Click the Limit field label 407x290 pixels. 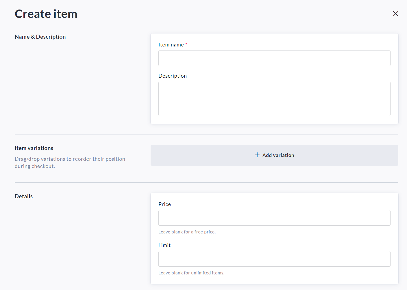tap(164, 245)
